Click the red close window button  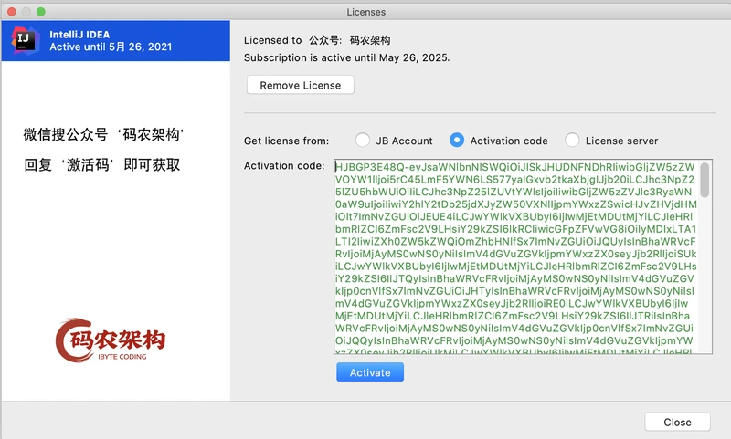(x=10, y=11)
